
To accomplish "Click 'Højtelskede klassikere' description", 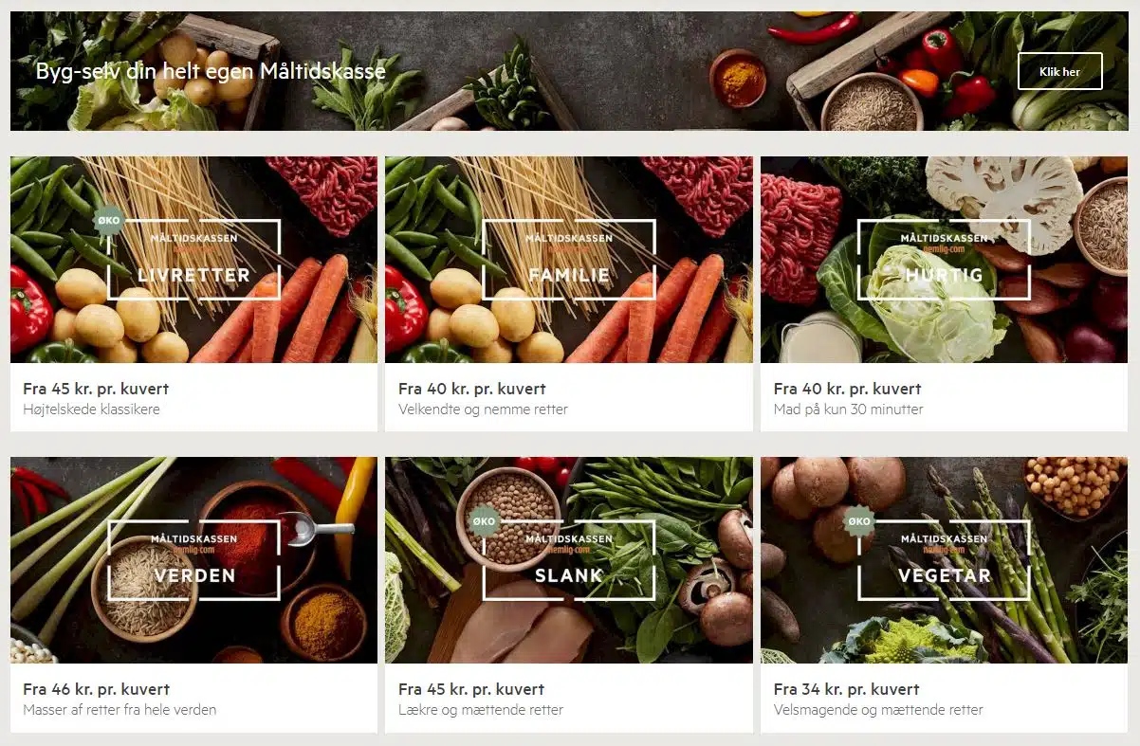I will pyautogui.click(x=91, y=409).
